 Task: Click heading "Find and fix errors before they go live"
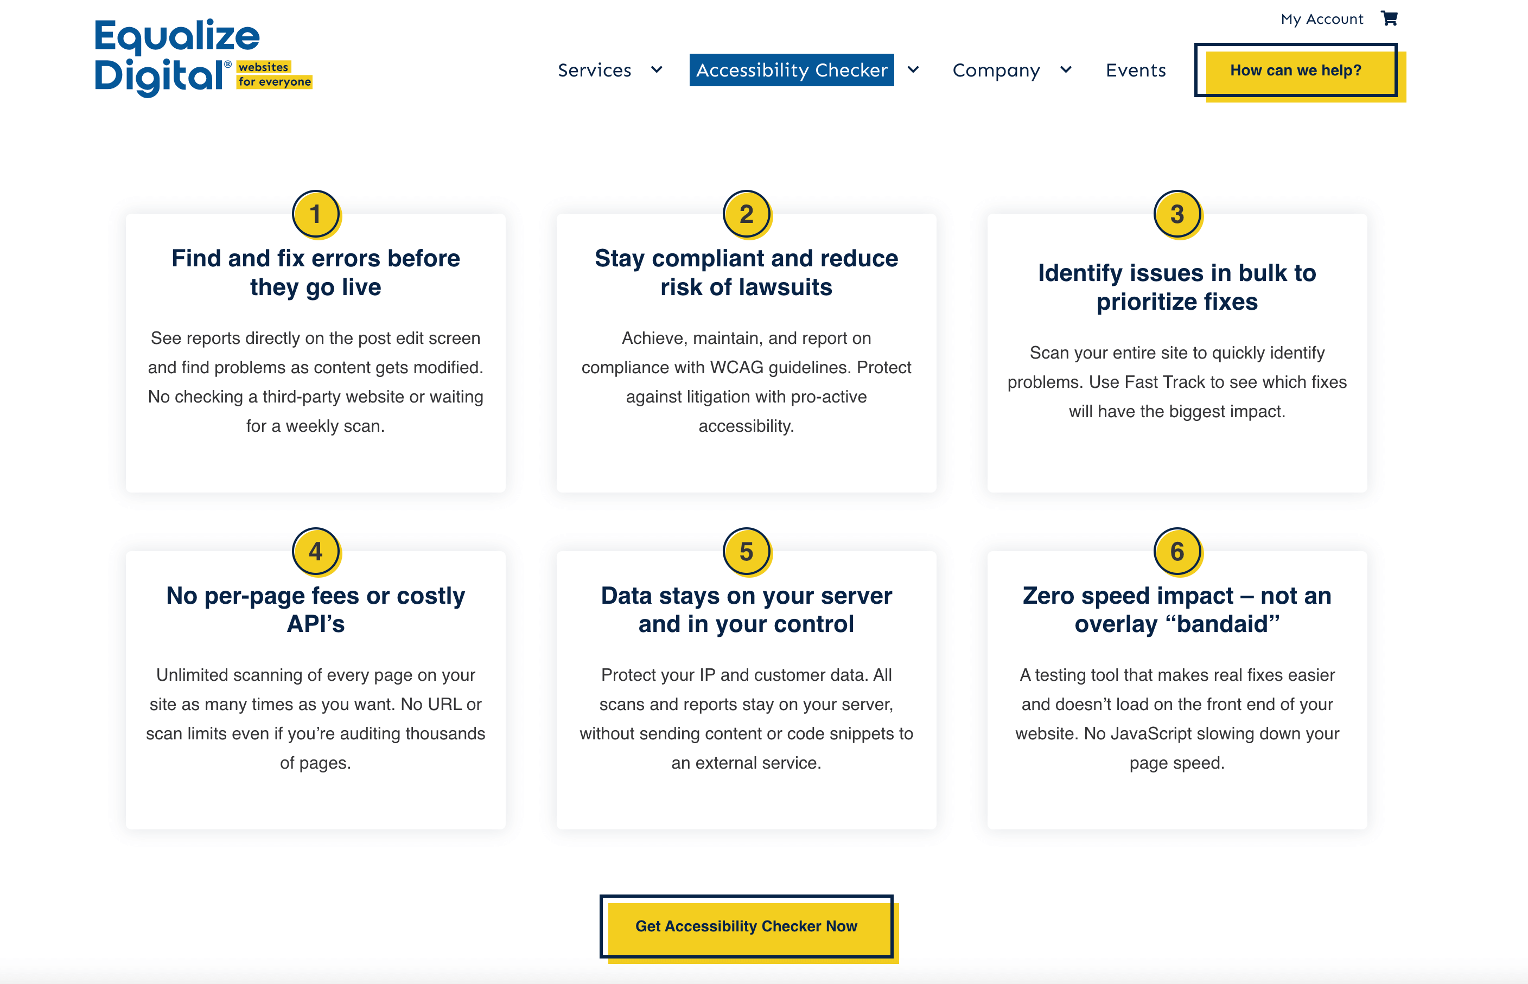click(316, 273)
